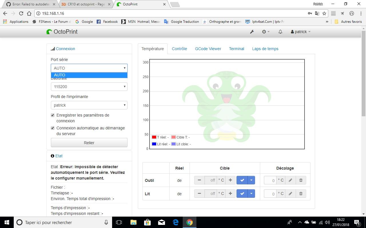Increase Lit target temperature with plus

230,194
